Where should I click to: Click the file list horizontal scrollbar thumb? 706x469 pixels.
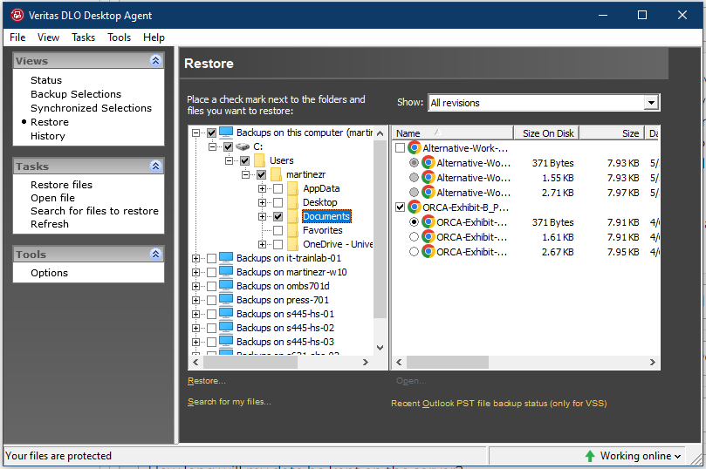448,362
